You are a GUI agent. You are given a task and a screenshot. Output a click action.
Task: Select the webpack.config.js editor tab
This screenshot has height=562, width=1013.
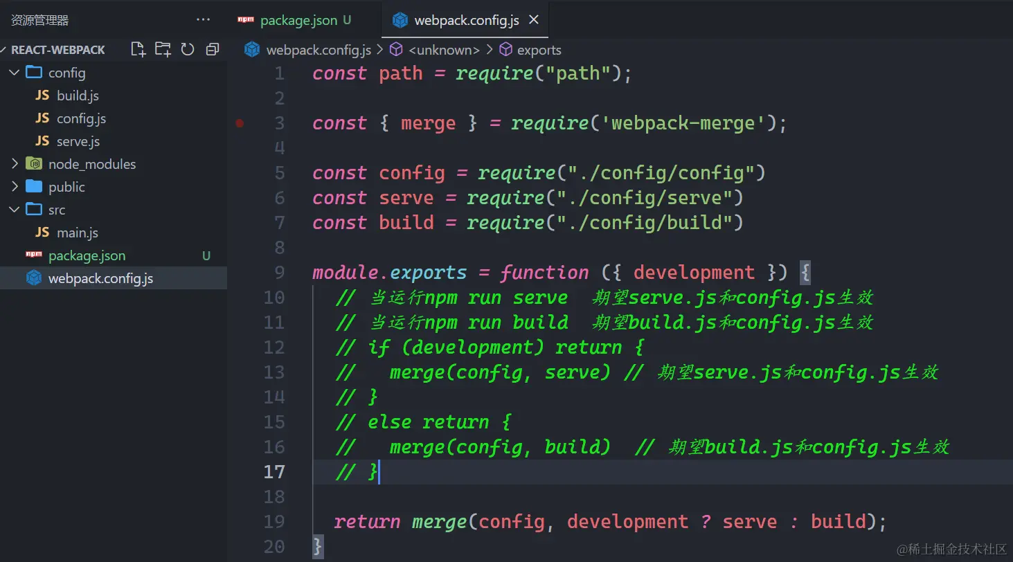[x=465, y=20]
